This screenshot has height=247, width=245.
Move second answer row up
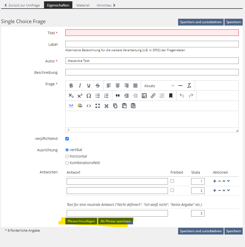click(x=224, y=190)
